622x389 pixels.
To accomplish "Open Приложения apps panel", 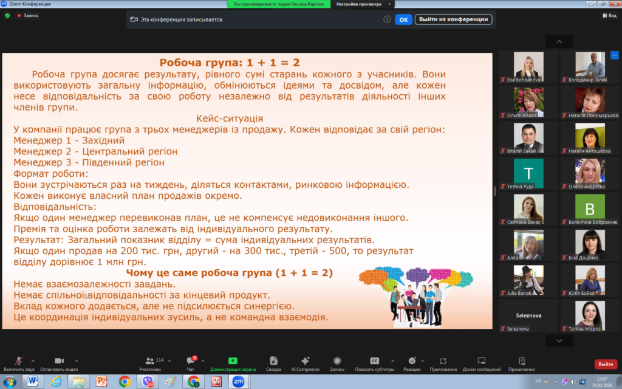I will (x=443, y=361).
